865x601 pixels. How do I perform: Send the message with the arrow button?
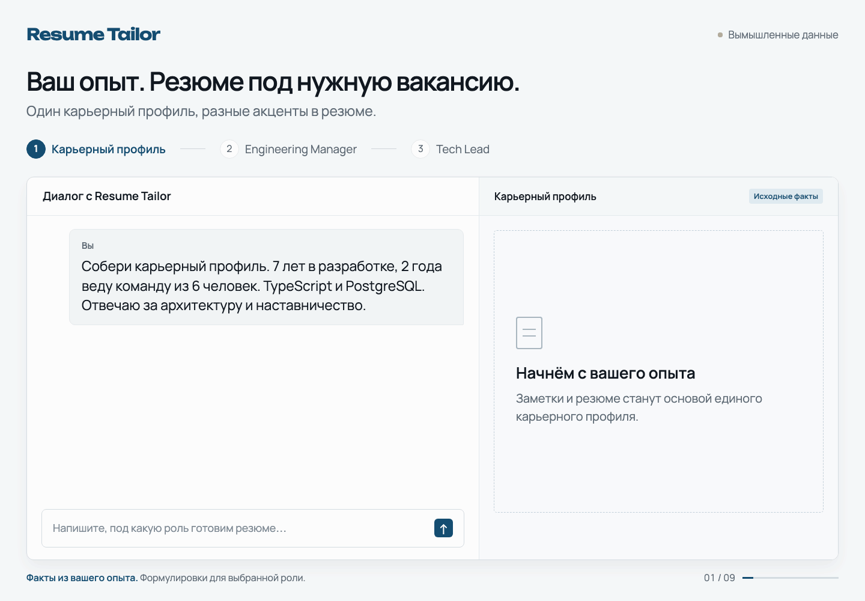pos(443,528)
